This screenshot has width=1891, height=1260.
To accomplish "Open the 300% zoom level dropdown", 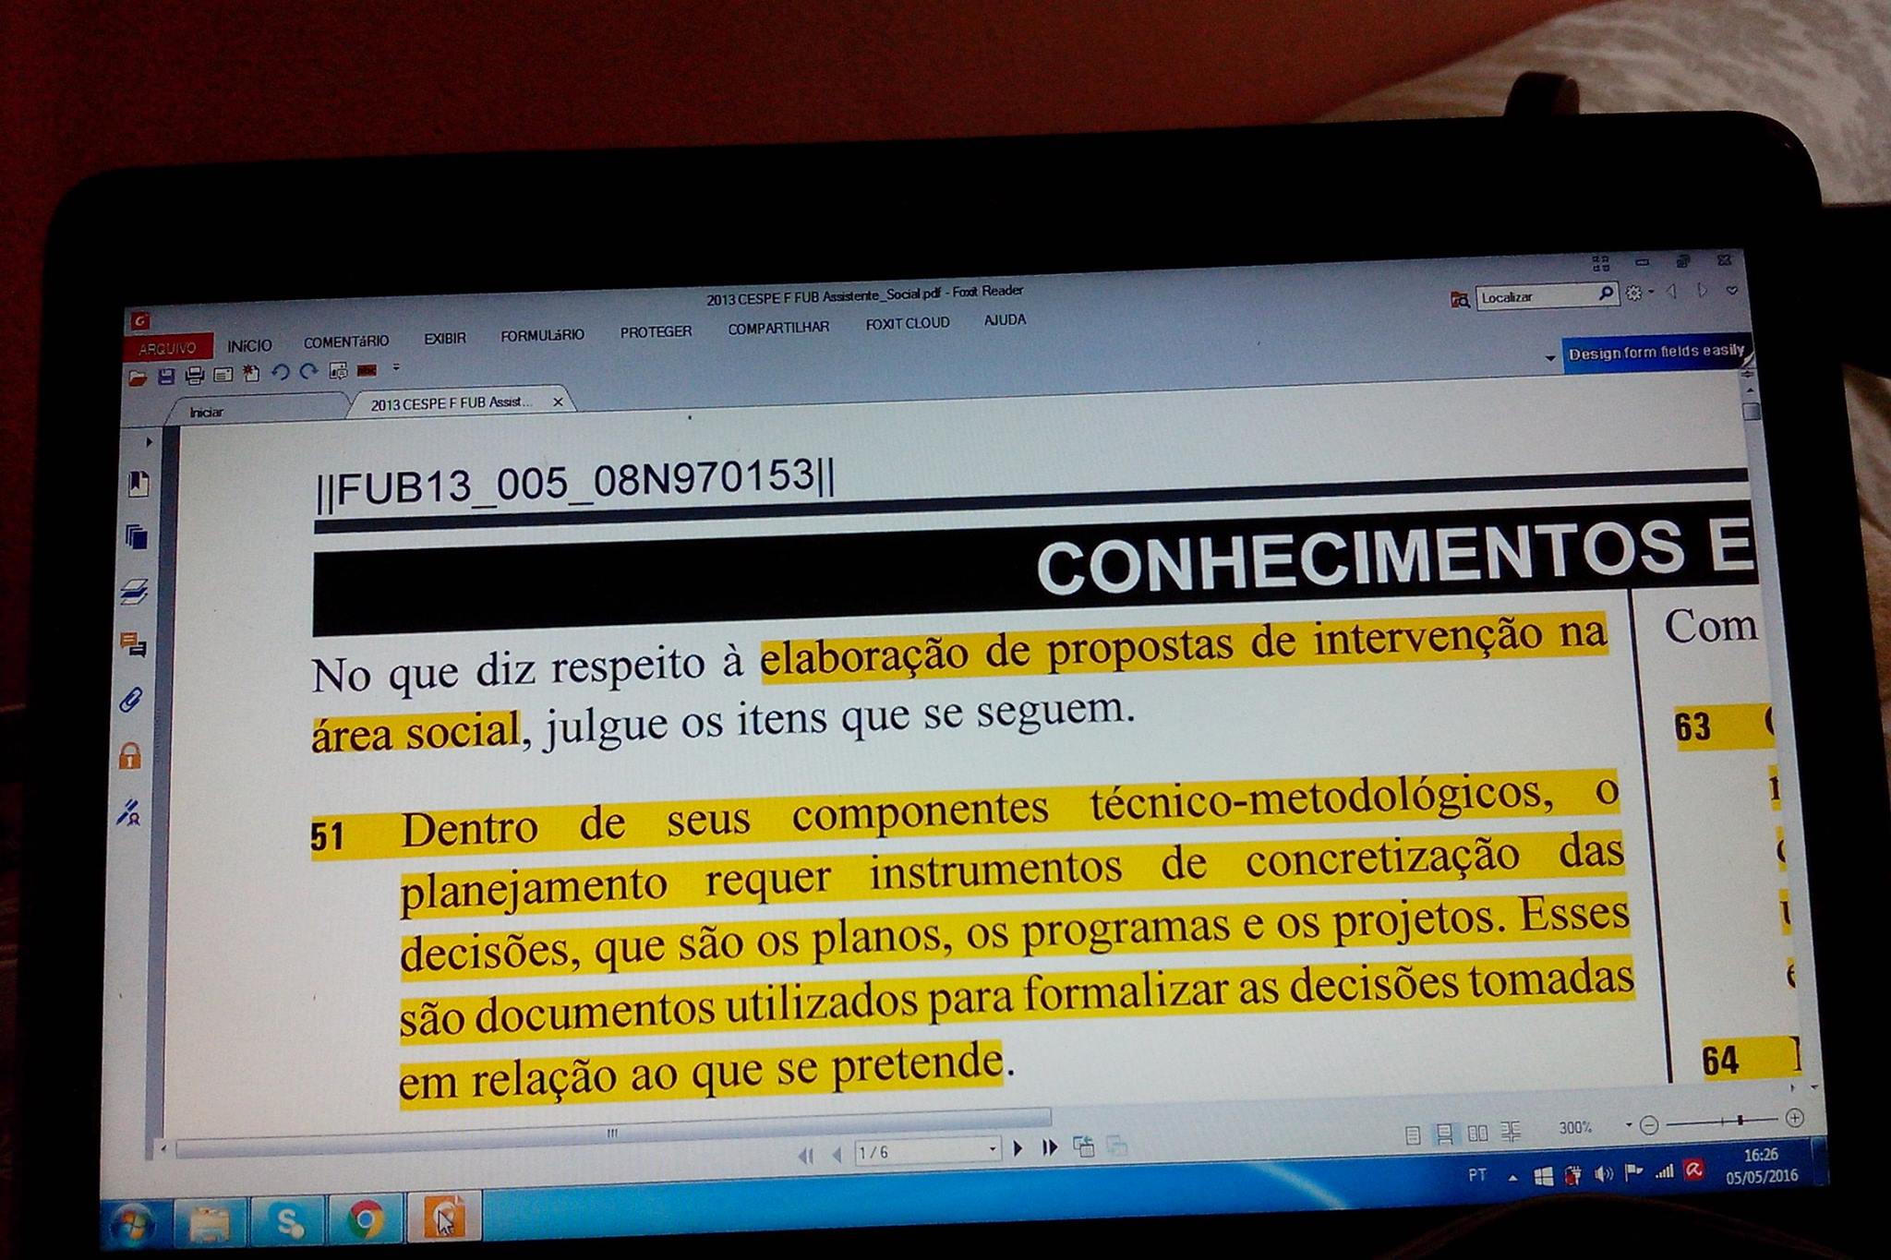I will [1629, 1125].
